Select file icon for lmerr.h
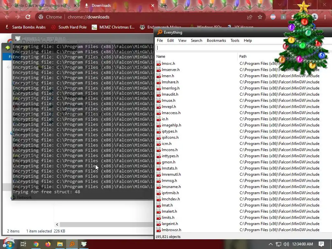 [x=158, y=76]
